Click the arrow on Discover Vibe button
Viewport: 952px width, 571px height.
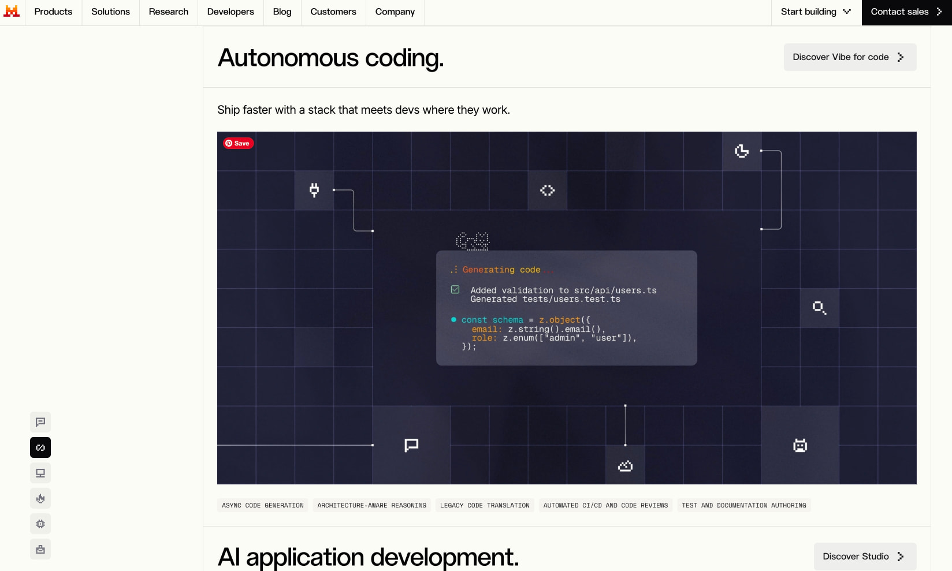(901, 57)
